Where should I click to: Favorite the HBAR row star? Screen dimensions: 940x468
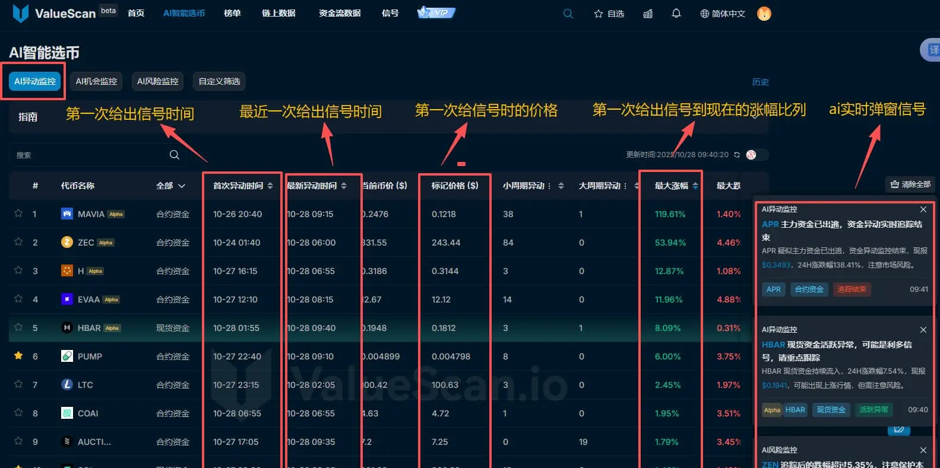click(x=18, y=327)
